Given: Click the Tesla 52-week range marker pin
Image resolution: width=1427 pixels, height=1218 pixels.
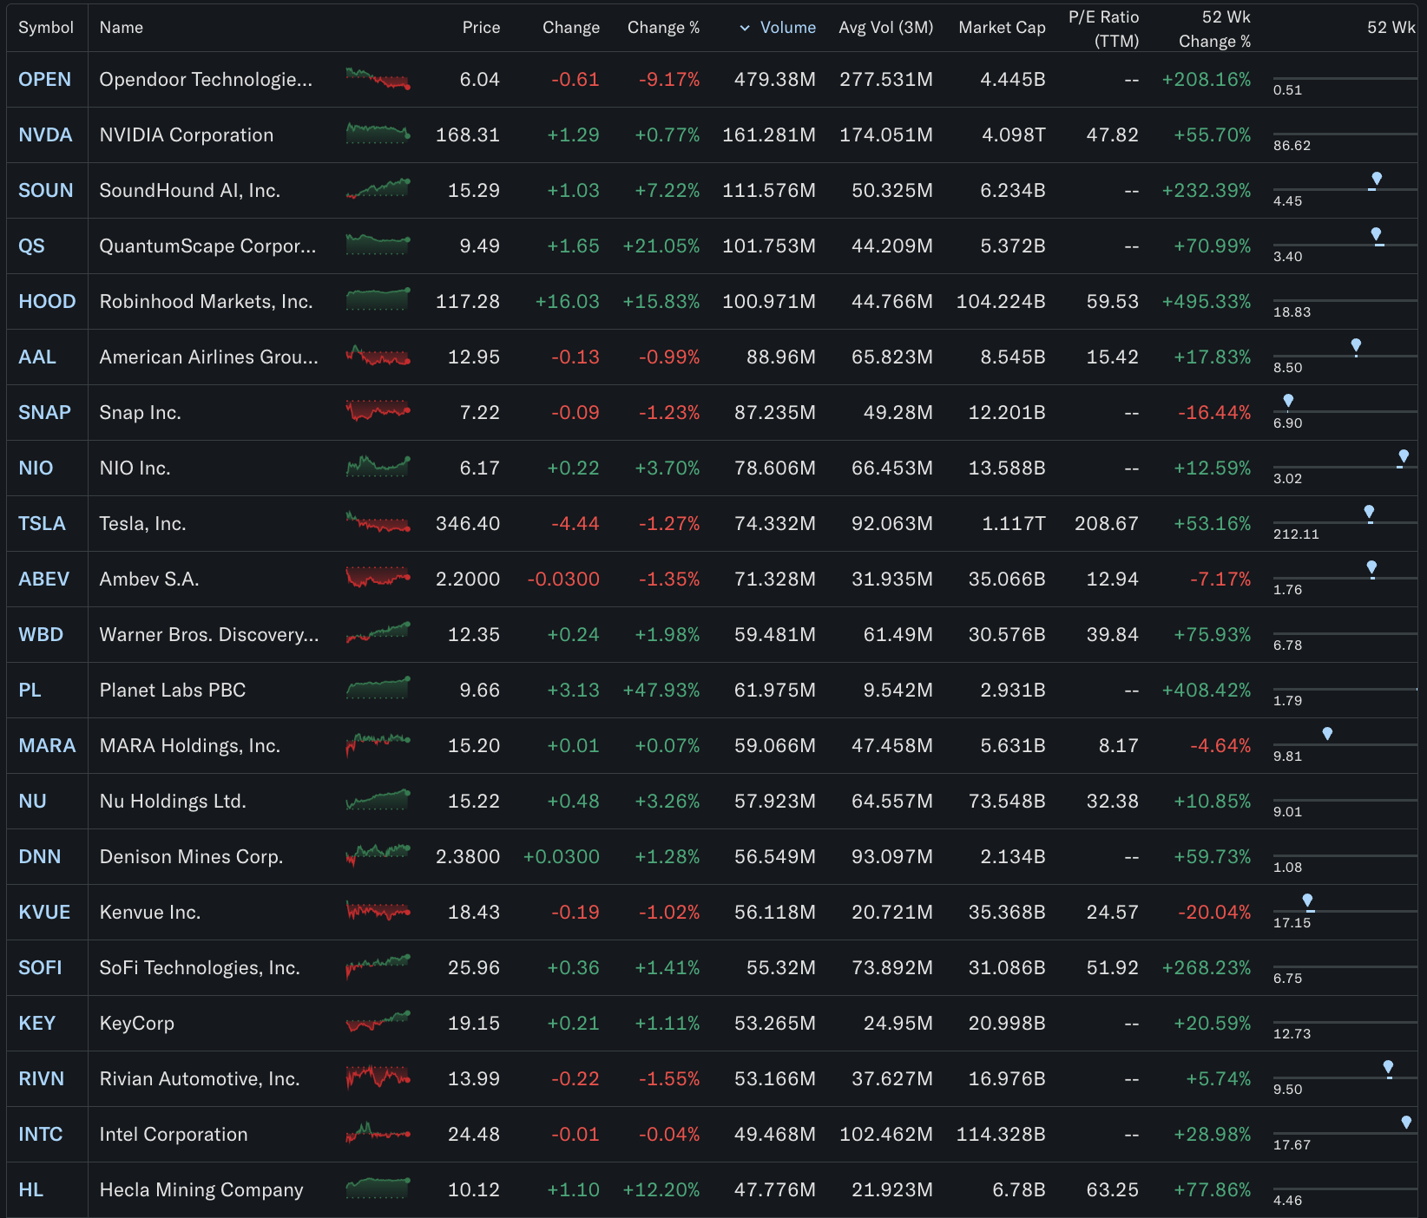Looking at the screenshot, I should [x=1369, y=514].
